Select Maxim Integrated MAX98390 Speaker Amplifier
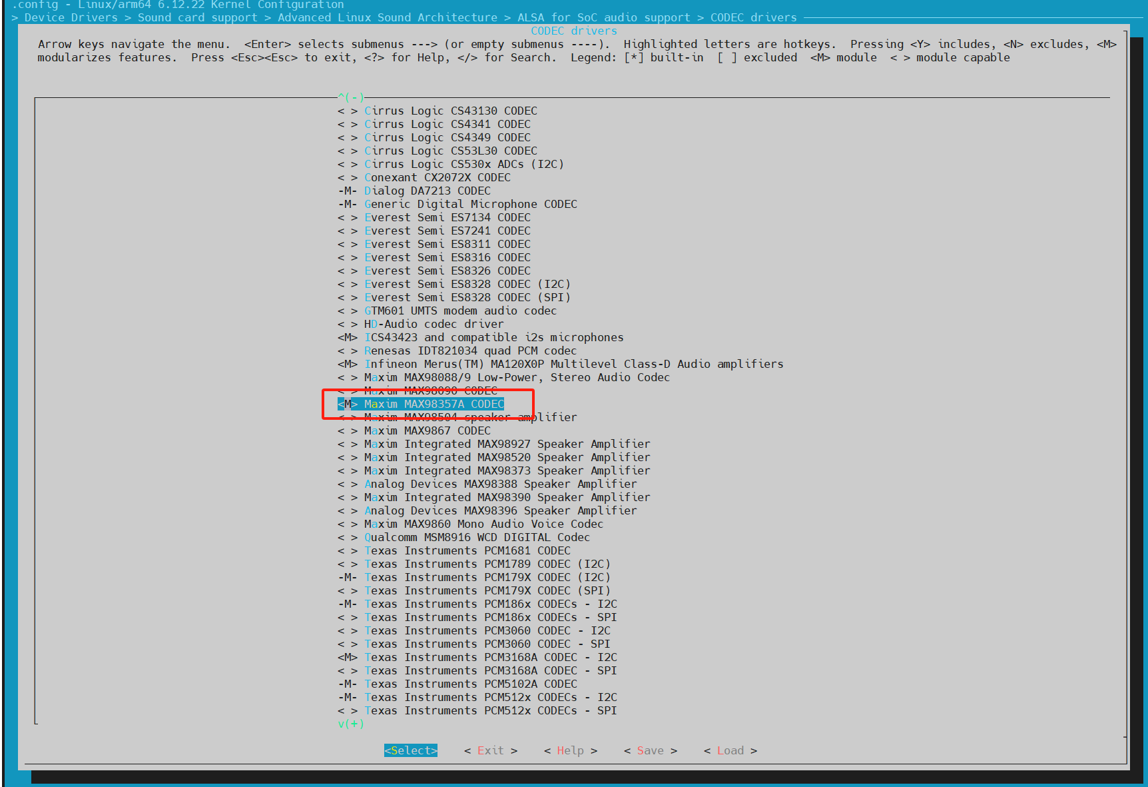Image resolution: width=1148 pixels, height=787 pixels. 494,497
